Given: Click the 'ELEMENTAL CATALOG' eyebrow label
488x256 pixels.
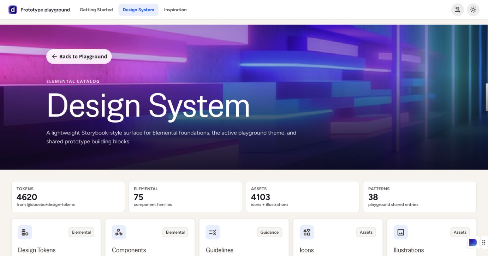Looking at the screenshot, I should click(73, 81).
